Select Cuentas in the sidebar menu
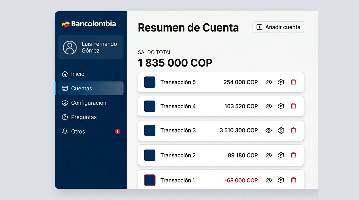The width and height of the screenshot is (359, 200). pos(91,88)
